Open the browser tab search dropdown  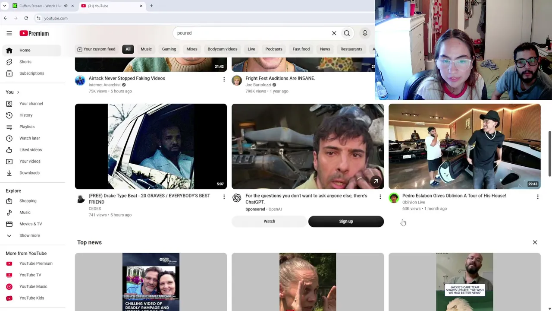(4, 6)
